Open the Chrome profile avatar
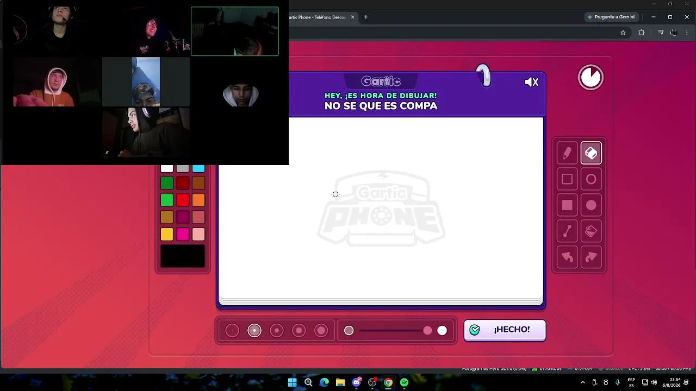This screenshot has height=391, width=696. [674, 33]
